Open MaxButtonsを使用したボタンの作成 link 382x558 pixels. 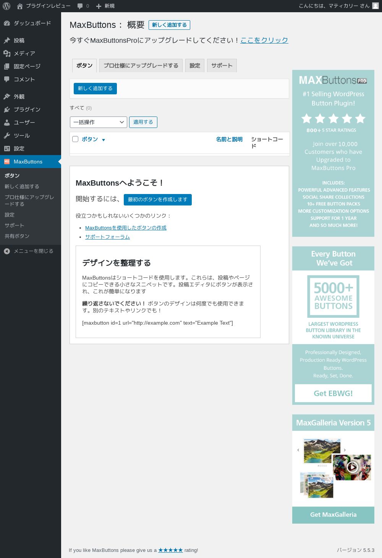coord(126,228)
